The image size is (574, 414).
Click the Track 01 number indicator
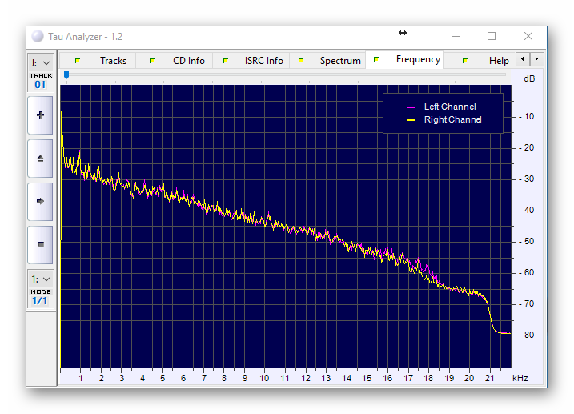[40, 84]
